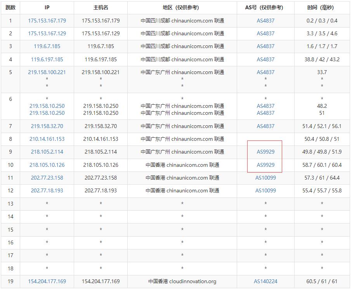
Task: Click time value 3.3 / 3.5 / 4.6
Action: pyautogui.click(x=322, y=33)
